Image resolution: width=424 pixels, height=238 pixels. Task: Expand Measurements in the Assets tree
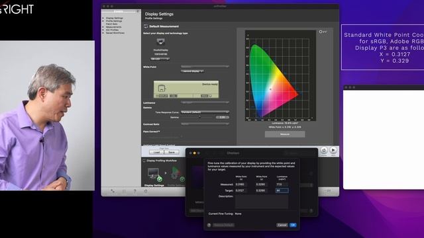103,27
